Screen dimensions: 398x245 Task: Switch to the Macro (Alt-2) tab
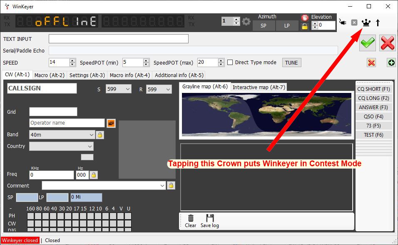coord(50,75)
